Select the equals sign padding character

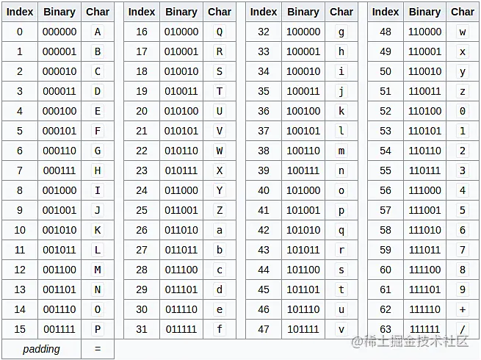pos(98,349)
